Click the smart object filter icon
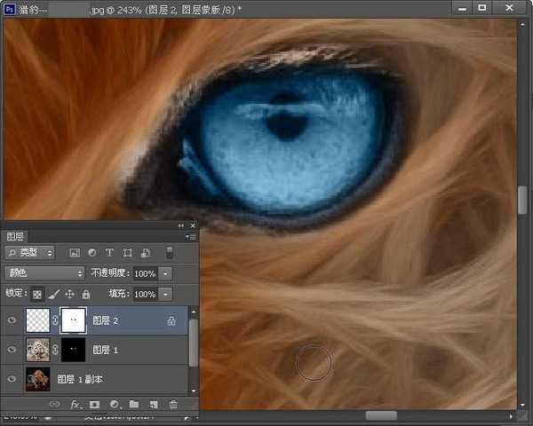This screenshot has width=533, height=426. (145, 253)
